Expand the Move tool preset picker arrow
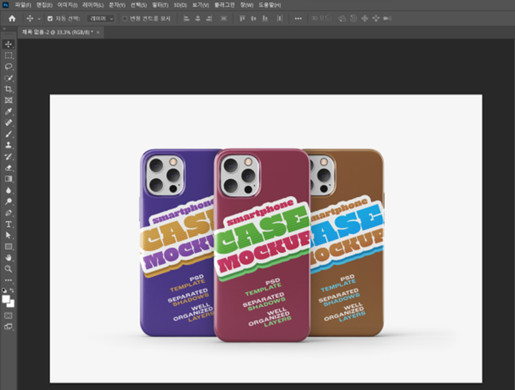This screenshot has width=515, height=390. [39, 19]
